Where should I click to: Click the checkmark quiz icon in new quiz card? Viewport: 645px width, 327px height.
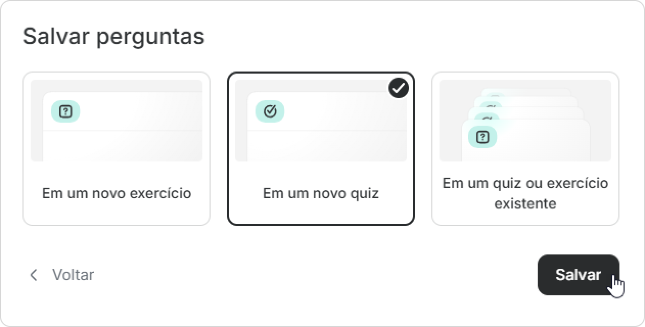(270, 111)
